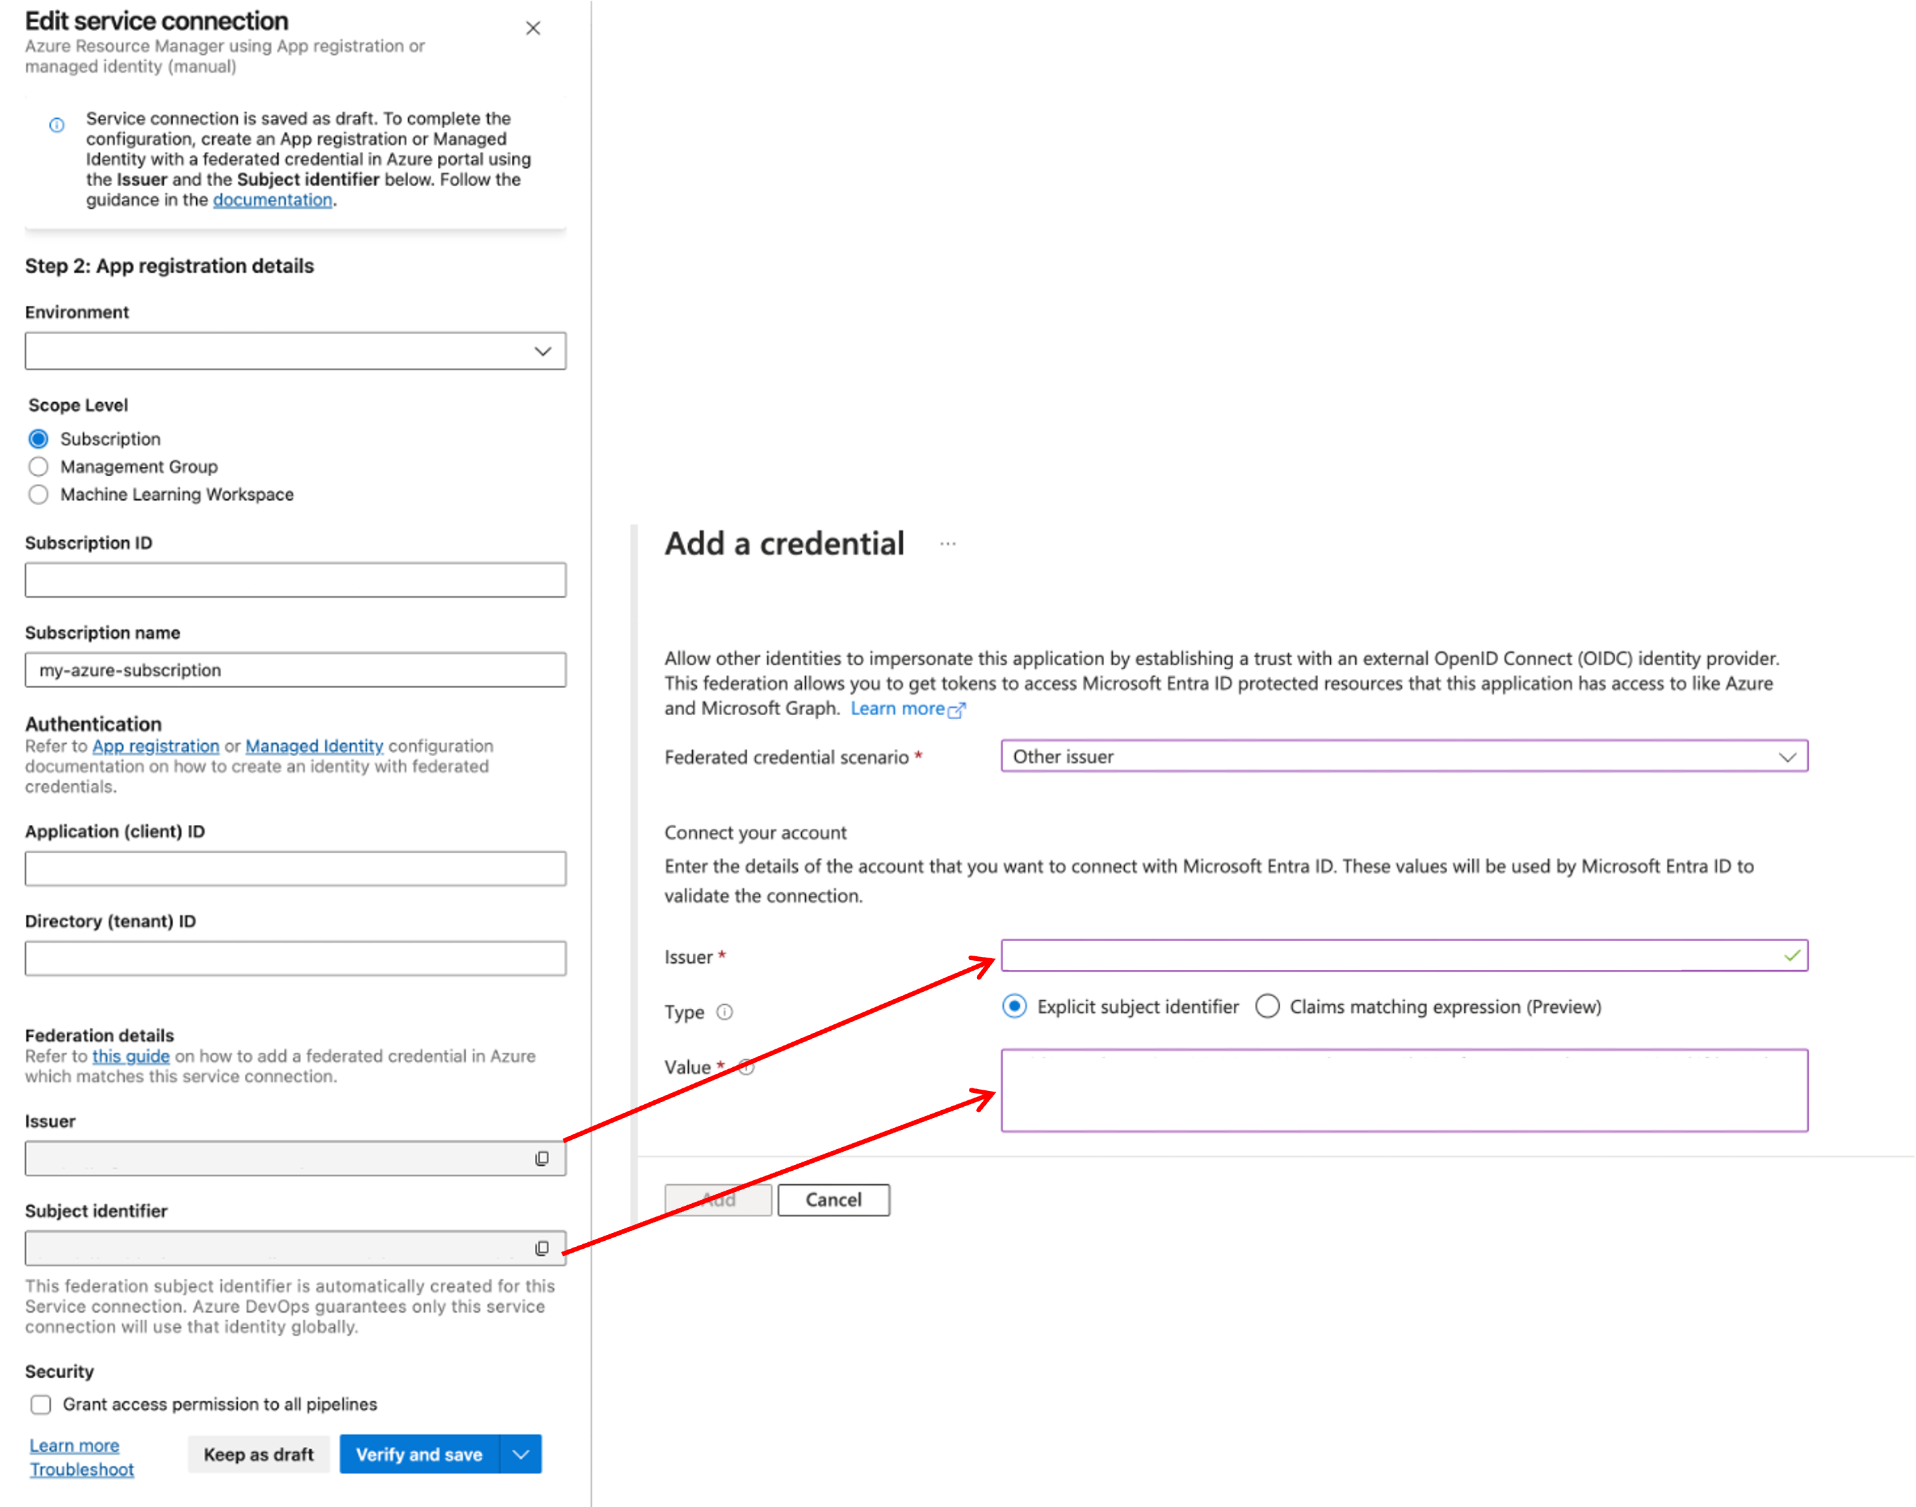Open the Troubleshoot link

(82, 1469)
